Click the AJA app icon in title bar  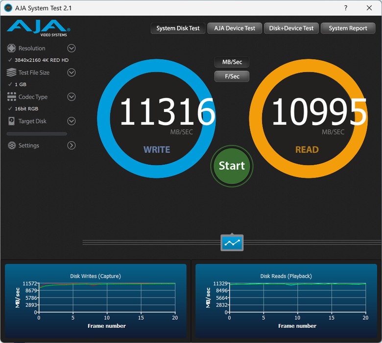(x=8, y=8)
